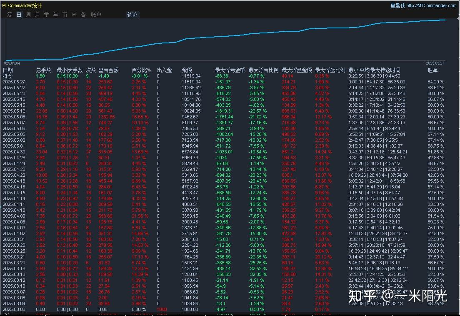Open the 年 yearly statistics view
Screen dimensions: 460x316
[55, 14]
